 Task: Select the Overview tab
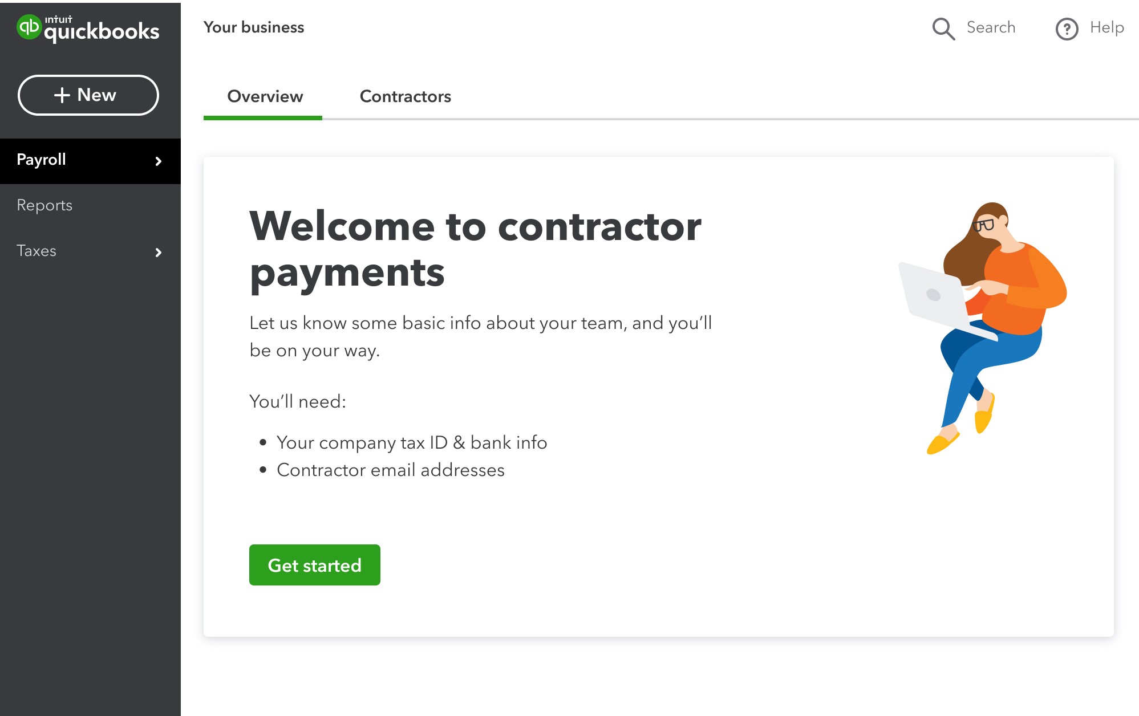click(x=265, y=96)
